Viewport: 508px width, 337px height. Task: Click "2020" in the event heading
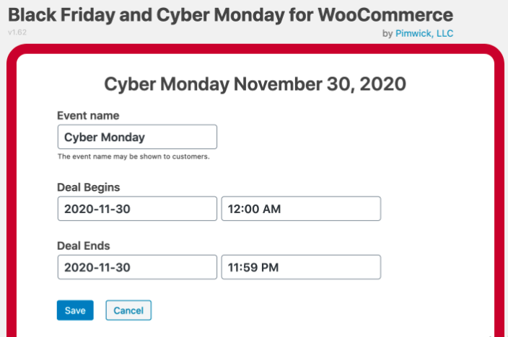point(383,84)
